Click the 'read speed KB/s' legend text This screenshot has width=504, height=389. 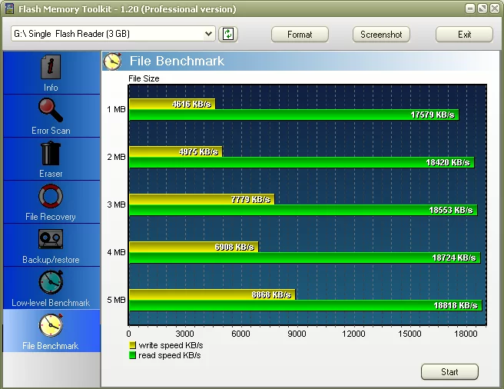(x=169, y=355)
